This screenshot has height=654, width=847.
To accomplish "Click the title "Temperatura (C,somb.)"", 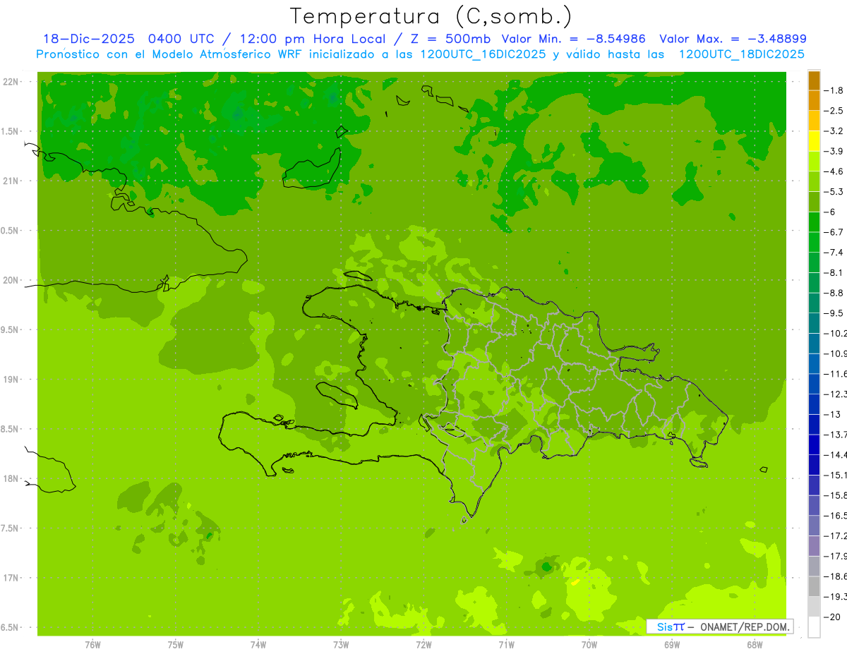I will point(431,16).
